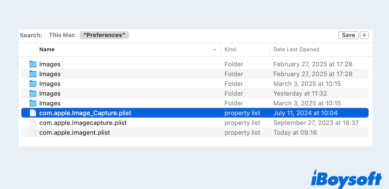Click the folder icon of the third Images row
This screenshot has width=389, height=189.
click(32, 84)
